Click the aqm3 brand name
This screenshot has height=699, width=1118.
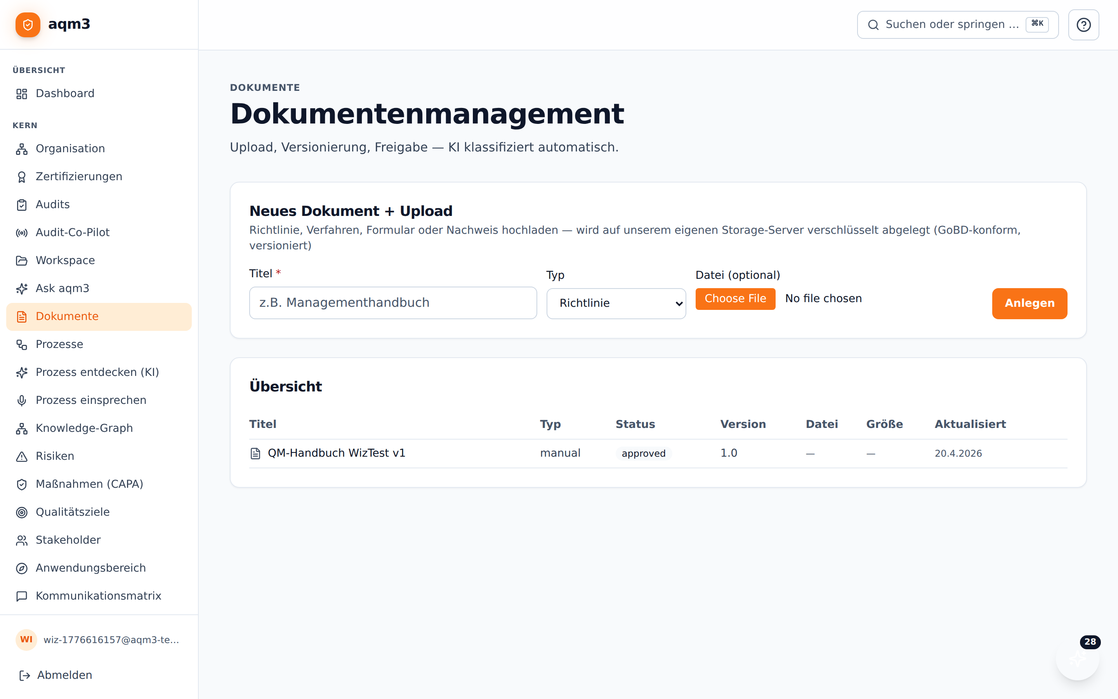click(x=69, y=24)
